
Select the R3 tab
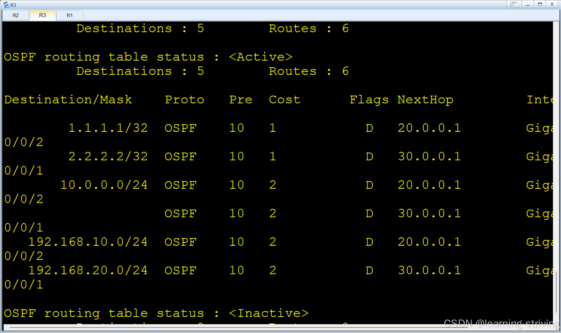pyautogui.click(x=42, y=15)
